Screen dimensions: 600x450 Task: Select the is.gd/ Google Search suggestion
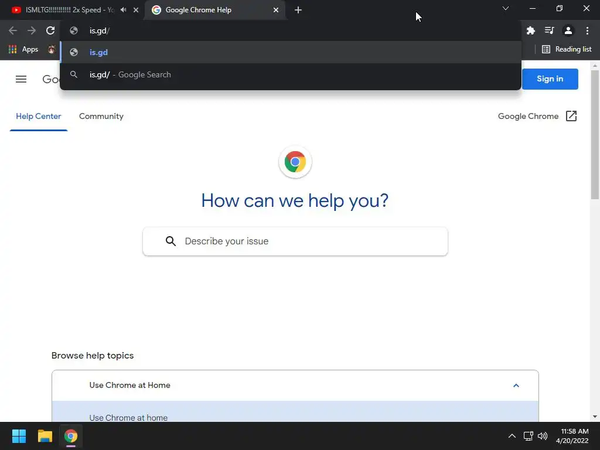click(291, 74)
